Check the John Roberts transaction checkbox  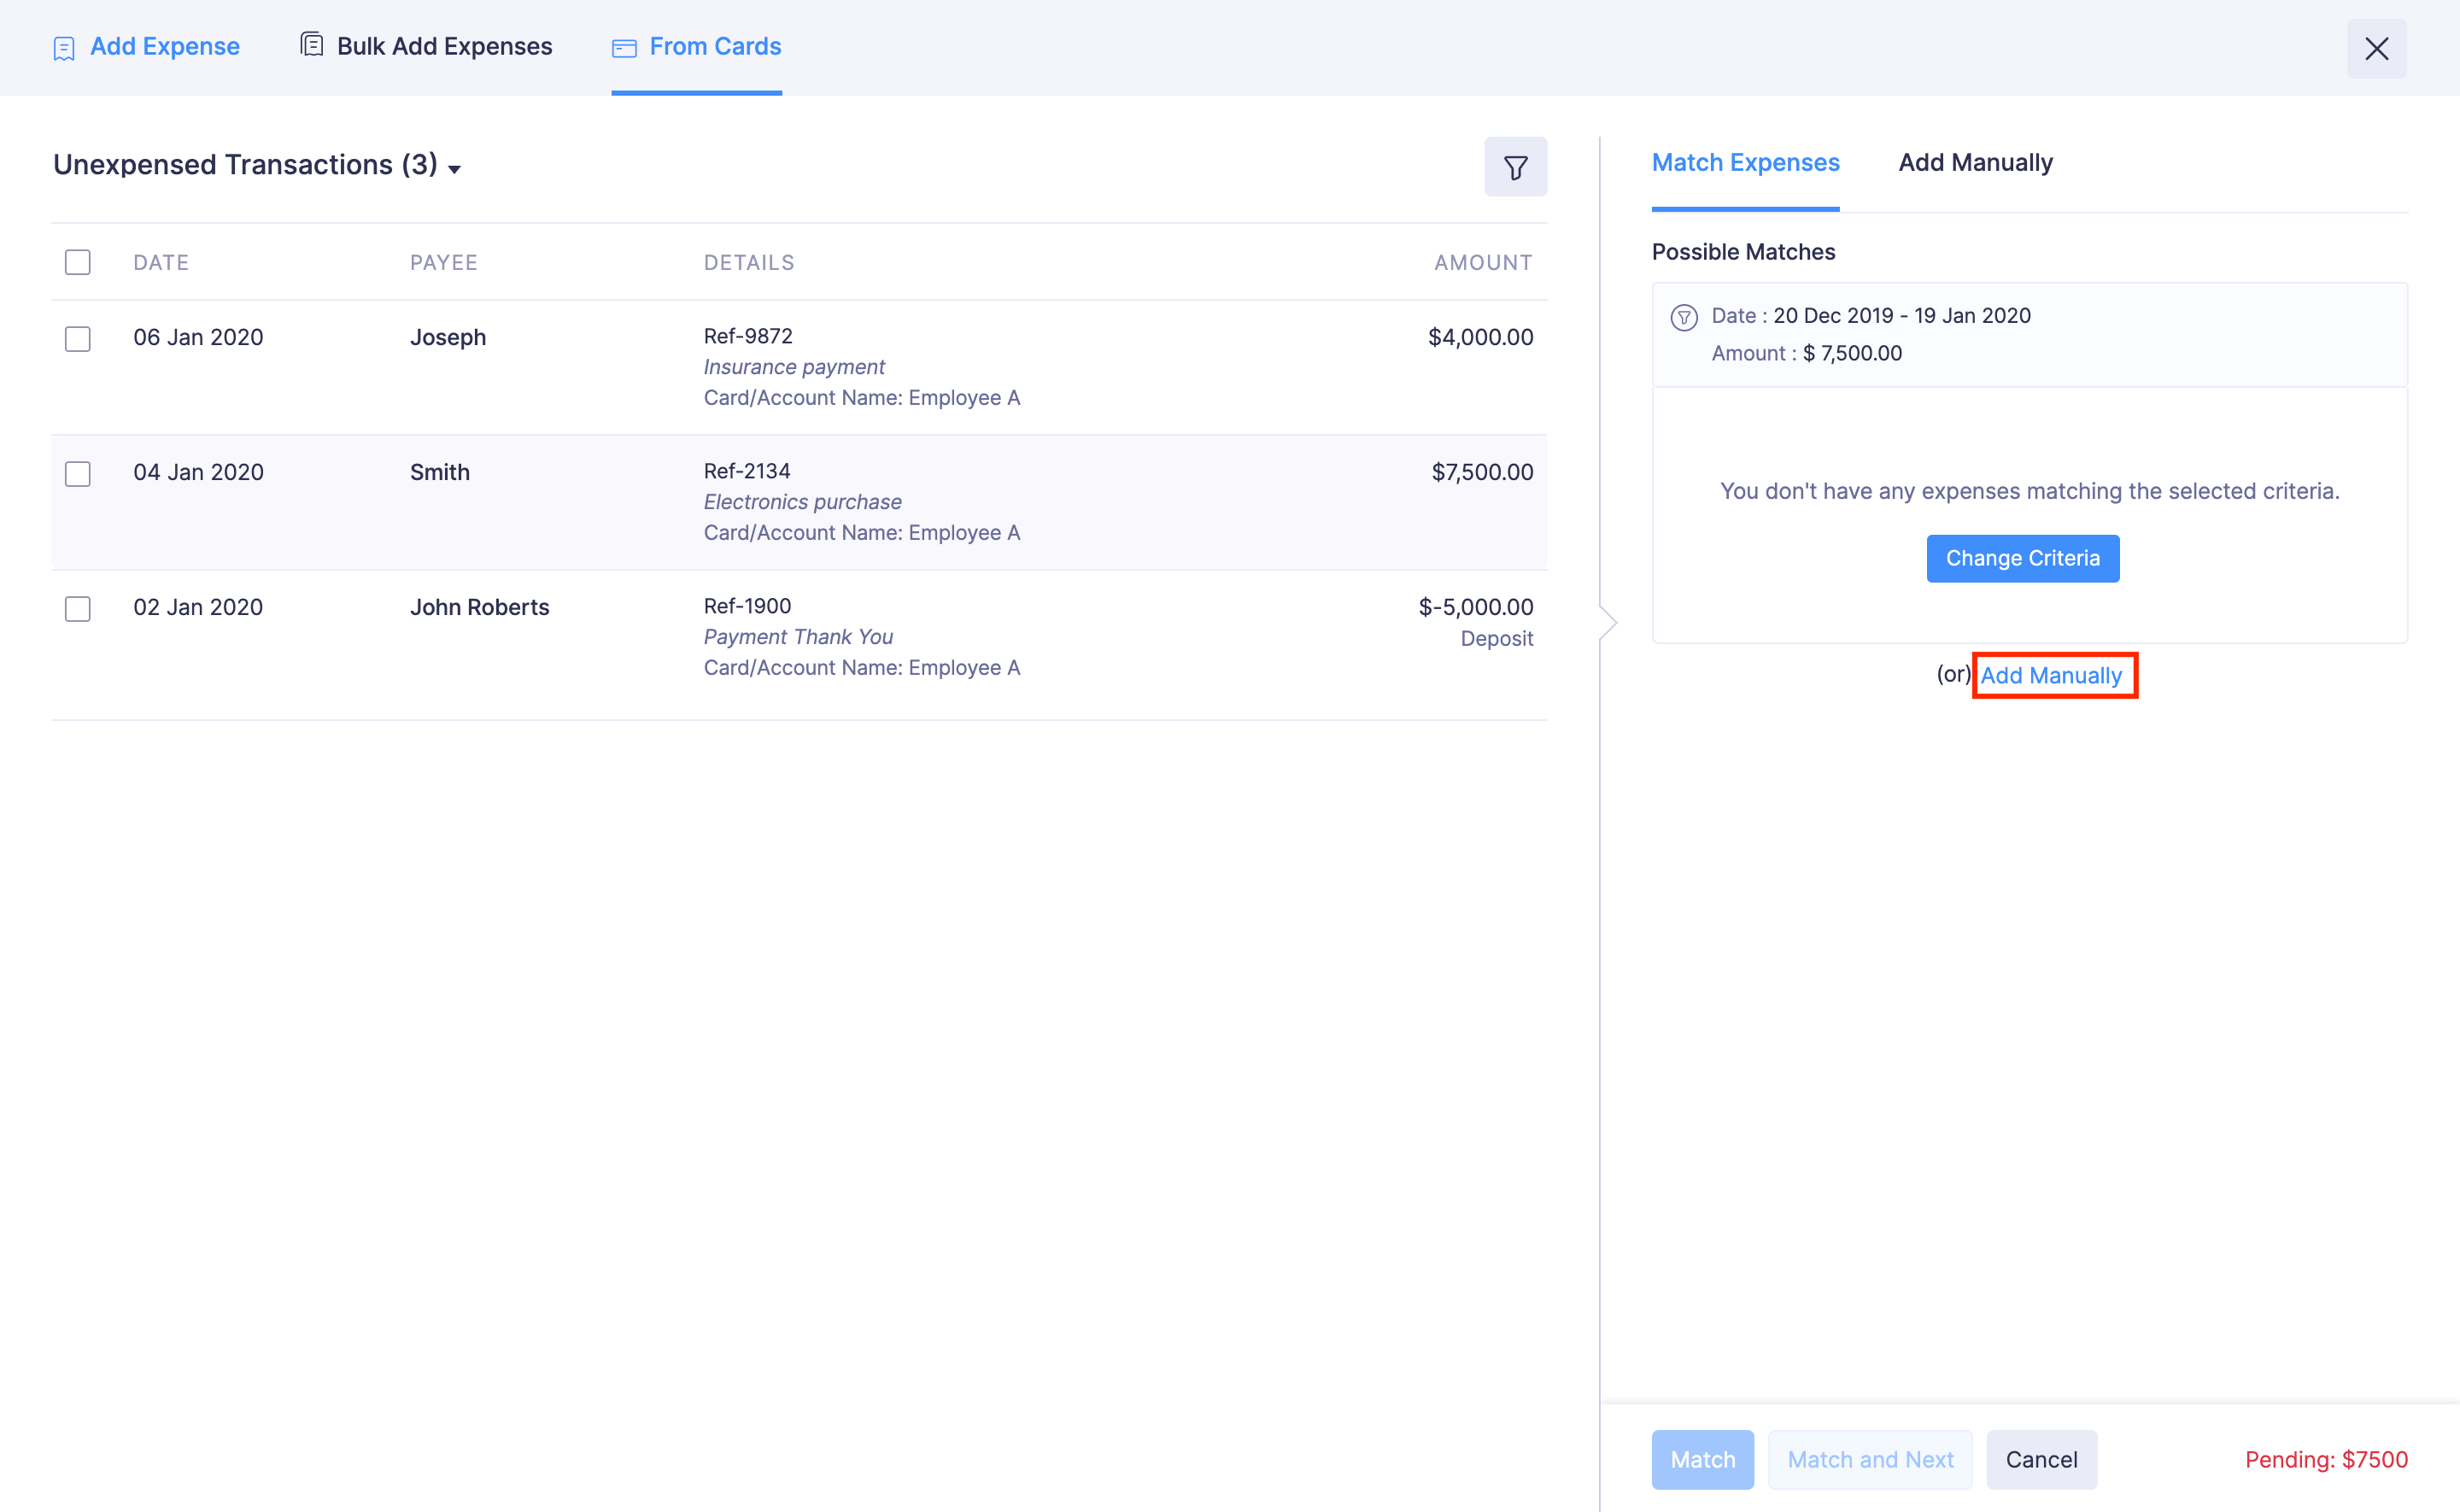click(77, 609)
